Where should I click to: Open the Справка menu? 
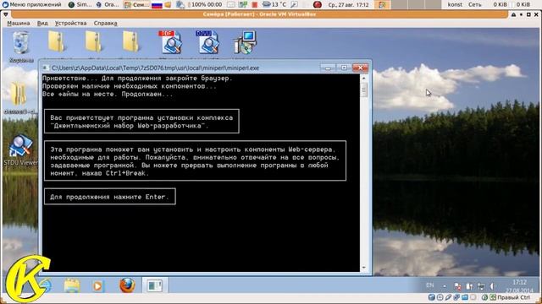click(105, 24)
